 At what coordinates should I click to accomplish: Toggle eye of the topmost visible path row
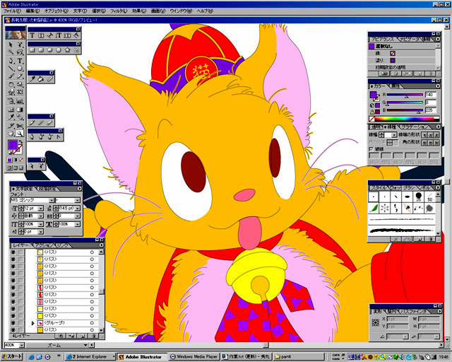point(13,252)
